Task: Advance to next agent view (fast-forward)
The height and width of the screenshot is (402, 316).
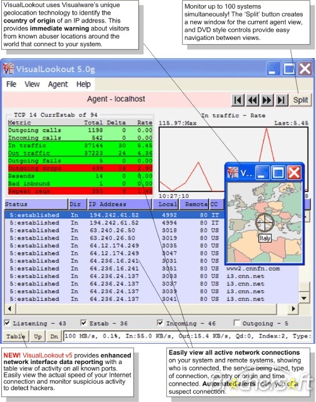Action: pos(267,100)
